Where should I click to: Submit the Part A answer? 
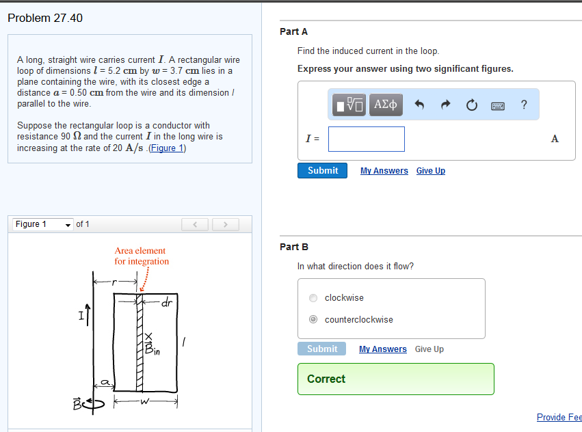tap(322, 170)
